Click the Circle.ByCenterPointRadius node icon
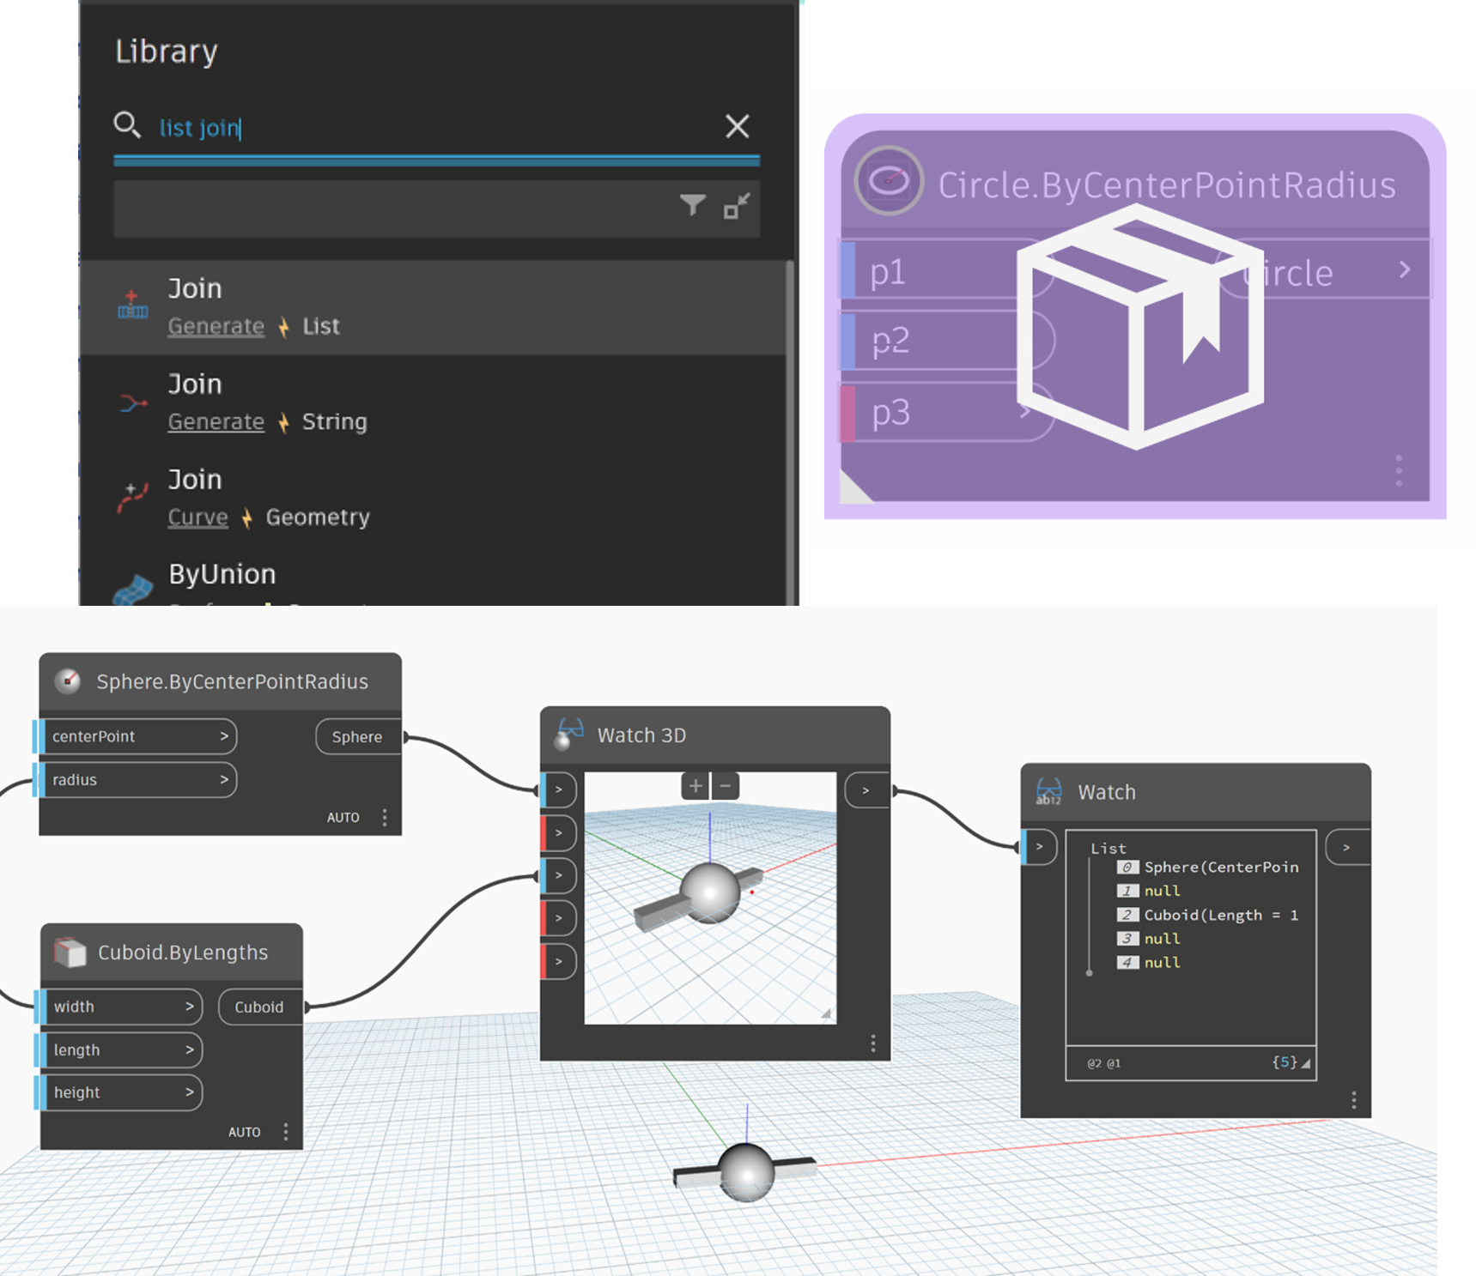The image size is (1476, 1276). (x=889, y=180)
